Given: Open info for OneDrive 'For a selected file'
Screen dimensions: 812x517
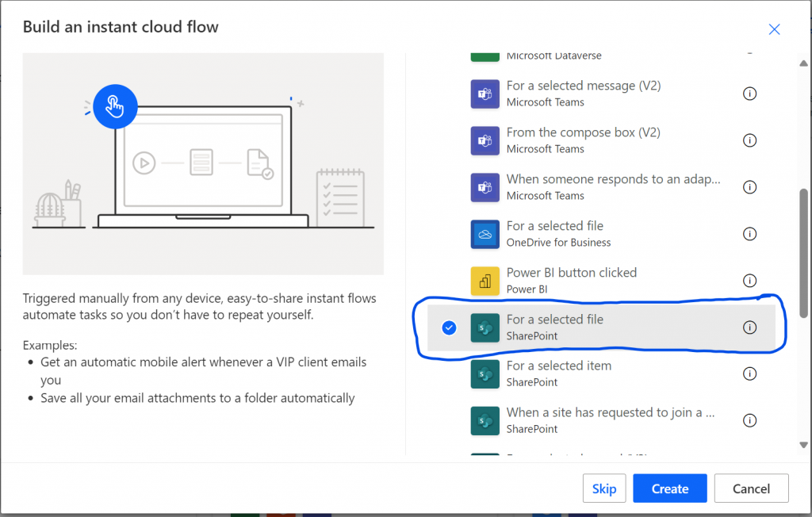Looking at the screenshot, I should 749,234.
